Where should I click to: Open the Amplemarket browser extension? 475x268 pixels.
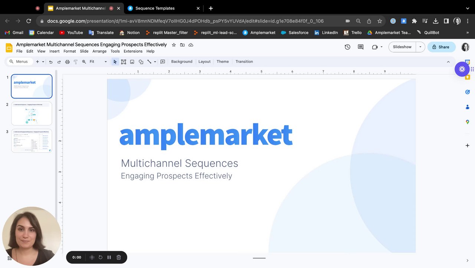click(403, 21)
